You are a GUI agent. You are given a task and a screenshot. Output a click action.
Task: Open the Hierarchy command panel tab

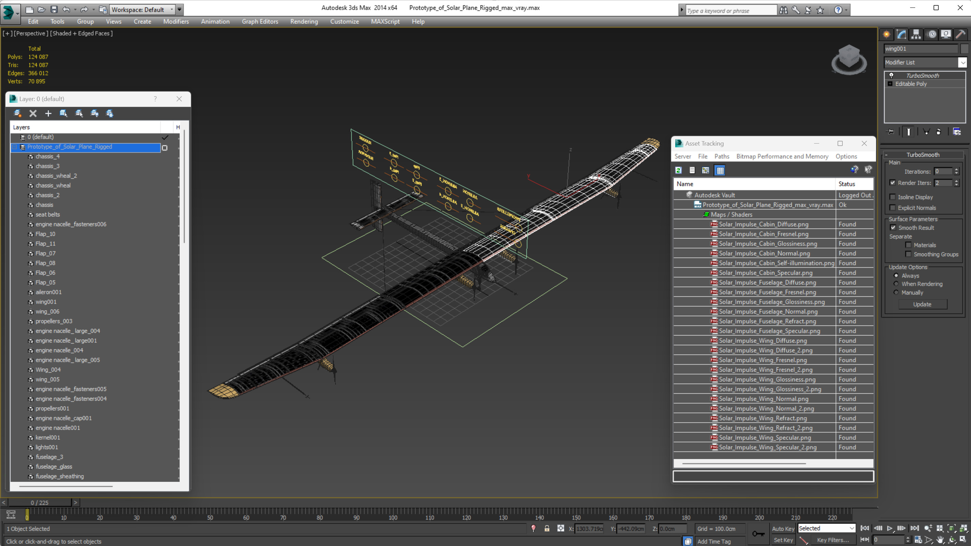[x=916, y=34]
